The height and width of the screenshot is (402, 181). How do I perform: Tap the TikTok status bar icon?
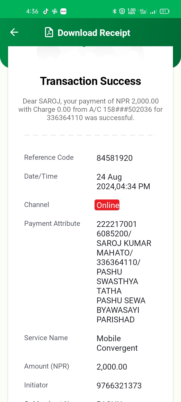[46, 11]
